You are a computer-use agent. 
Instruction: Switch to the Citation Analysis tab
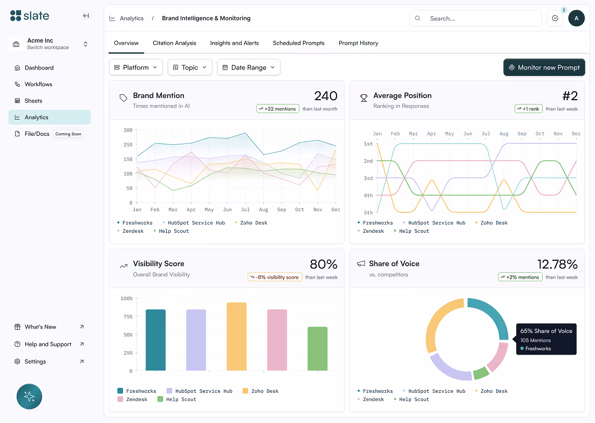point(174,43)
